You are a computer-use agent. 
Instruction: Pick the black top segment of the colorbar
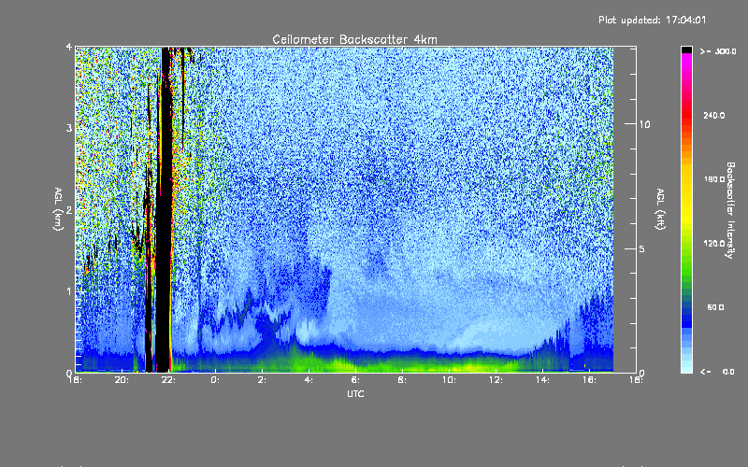(x=686, y=50)
